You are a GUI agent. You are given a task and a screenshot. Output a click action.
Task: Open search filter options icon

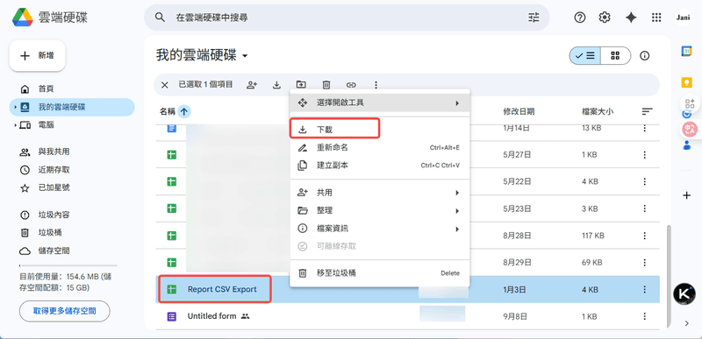(534, 18)
